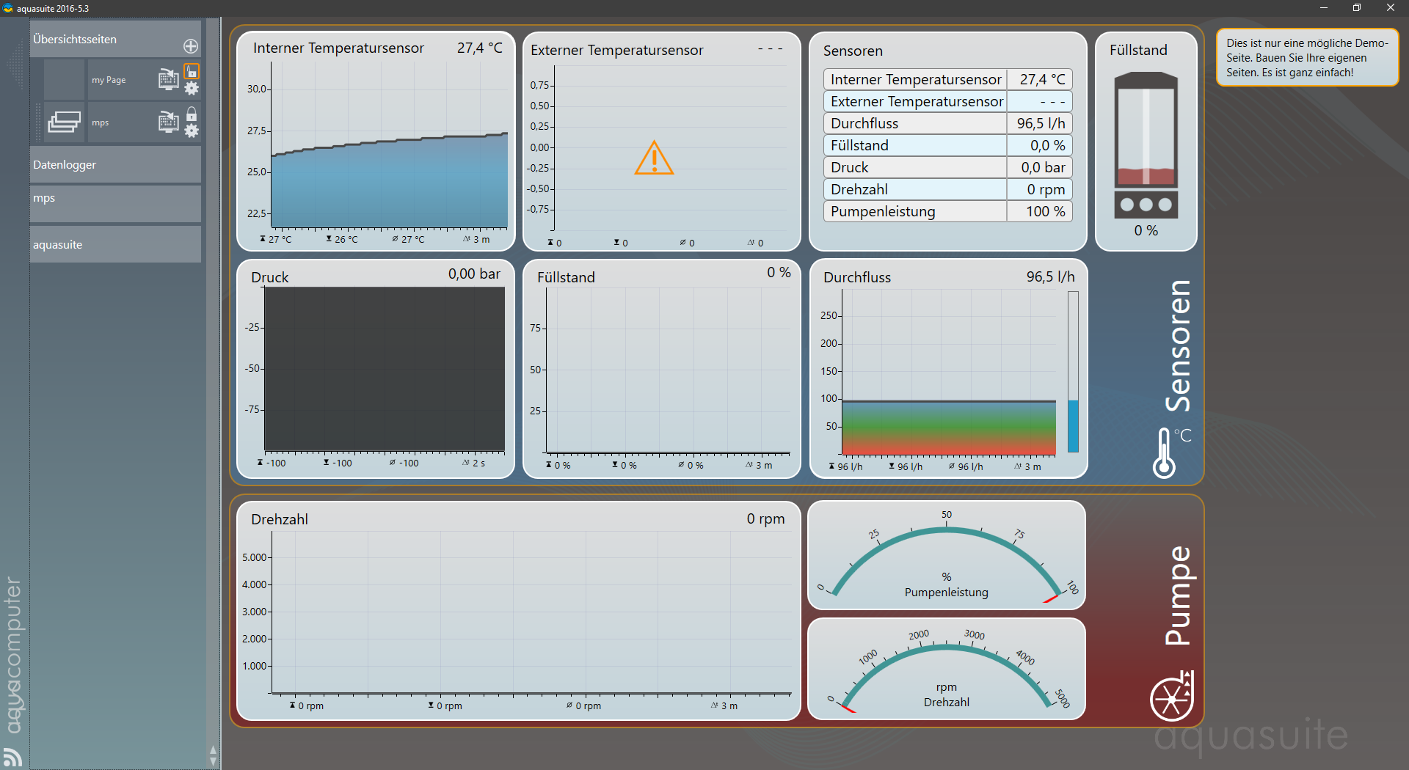The image size is (1409, 770).
Task: Click the empty thumbnail beside my Page
Action: point(65,79)
